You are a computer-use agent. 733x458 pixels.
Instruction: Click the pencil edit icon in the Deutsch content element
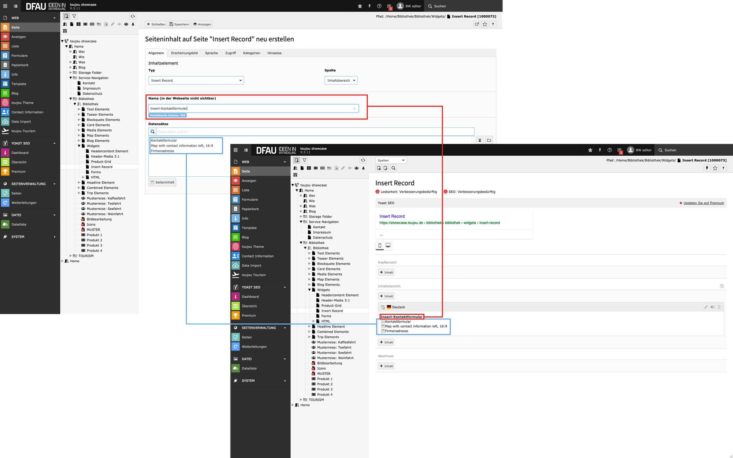click(x=706, y=307)
